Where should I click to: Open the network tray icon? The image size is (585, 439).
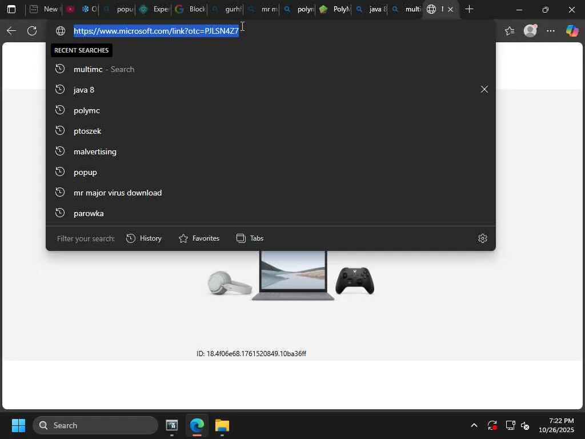(510, 425)
